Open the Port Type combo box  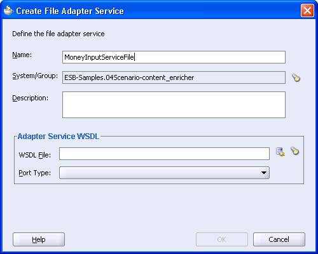(x=164, y=173)
